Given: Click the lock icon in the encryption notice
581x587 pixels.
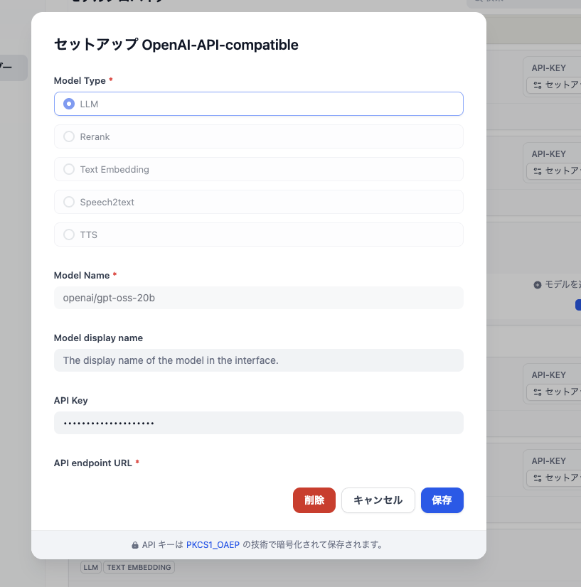Looking at the screenshot, I should click(x=134, y=544).
